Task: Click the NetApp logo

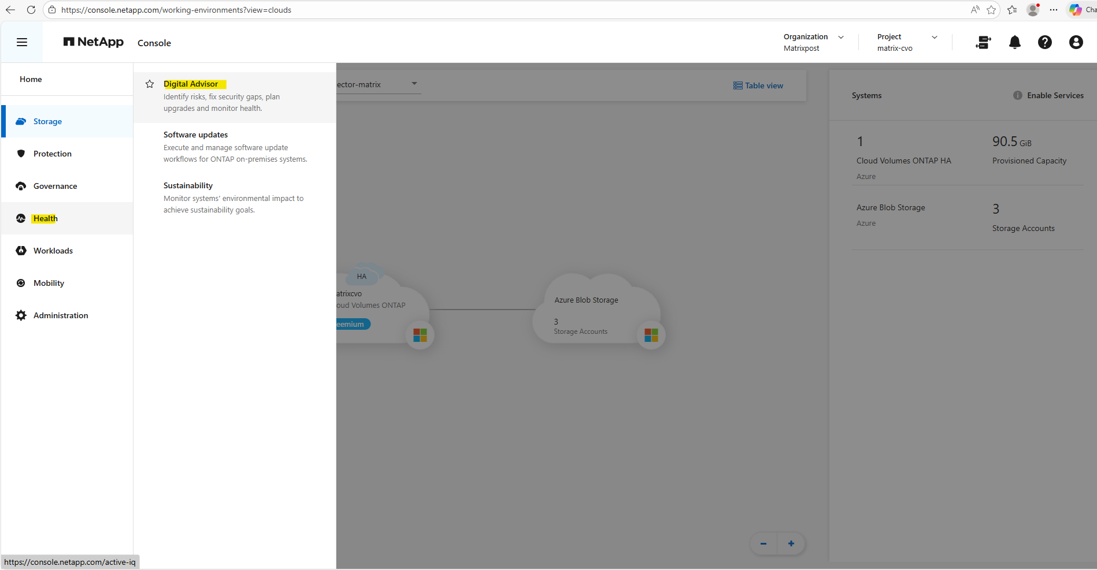Action: (94, 42)
